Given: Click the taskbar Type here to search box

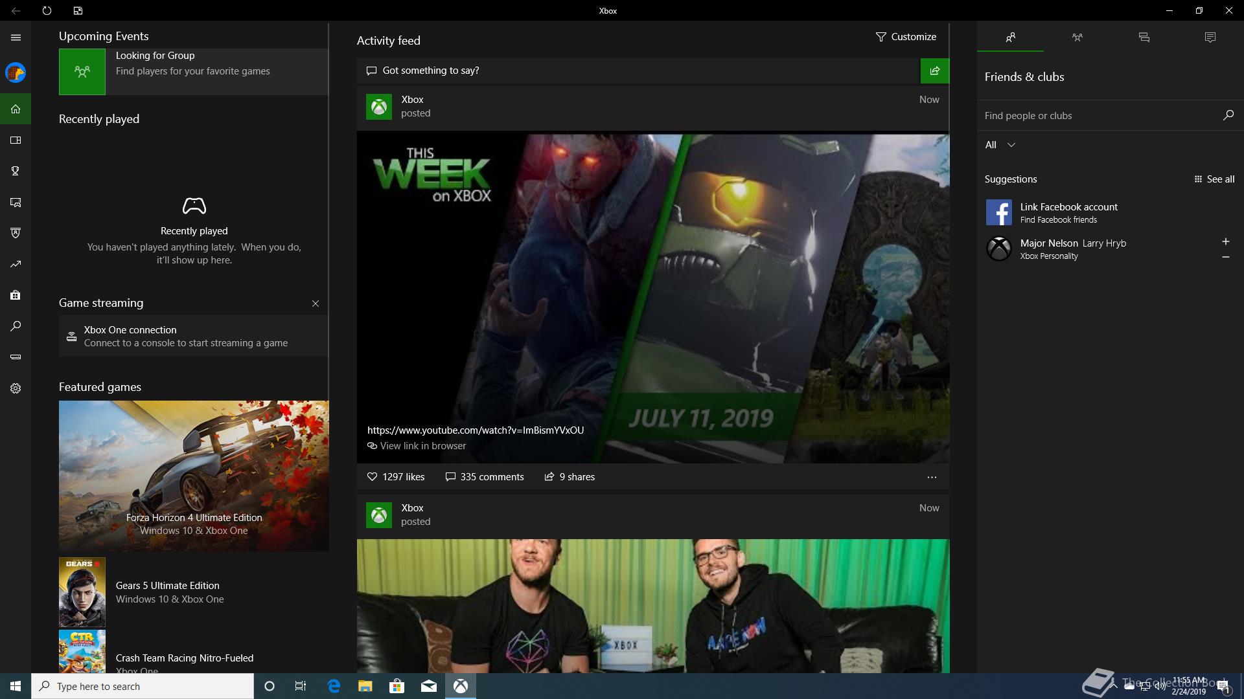Looking at the screenshot, I should (143, 686).
